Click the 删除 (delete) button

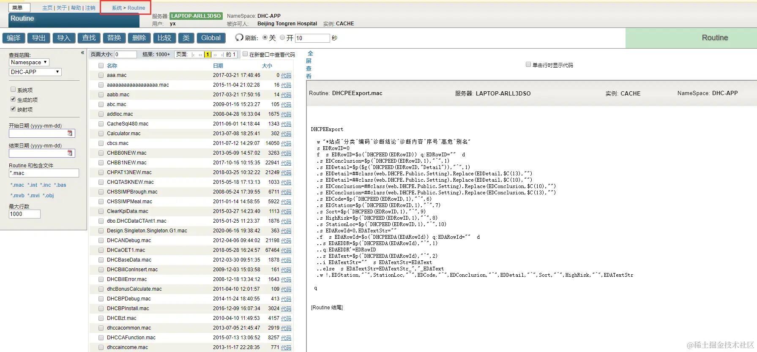(x=139, y=38)
